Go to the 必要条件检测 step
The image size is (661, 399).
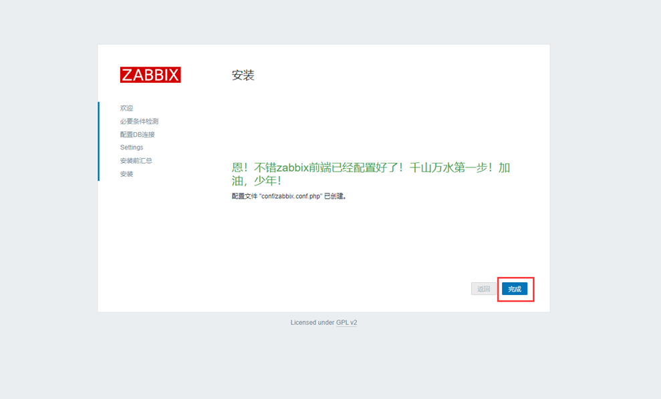click(x=139, y=121)
